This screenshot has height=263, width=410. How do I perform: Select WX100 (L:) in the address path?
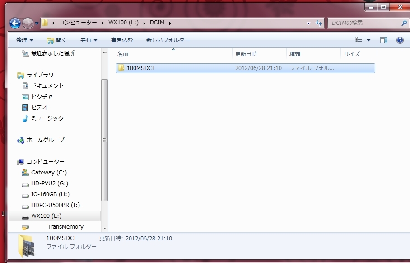tap(123, 23)
